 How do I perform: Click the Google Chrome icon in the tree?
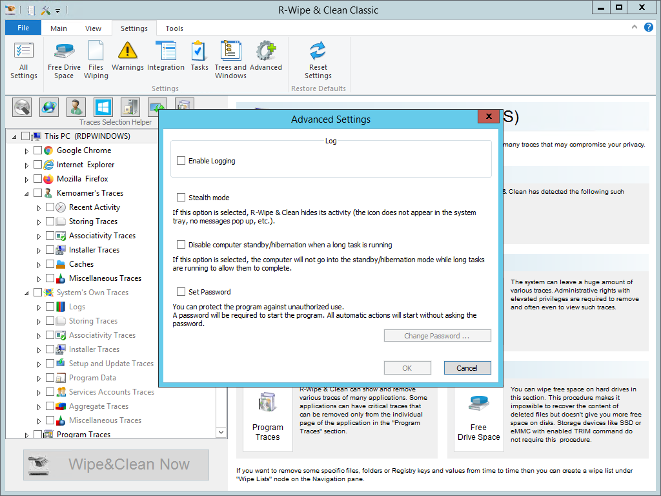tap(48, 150)
